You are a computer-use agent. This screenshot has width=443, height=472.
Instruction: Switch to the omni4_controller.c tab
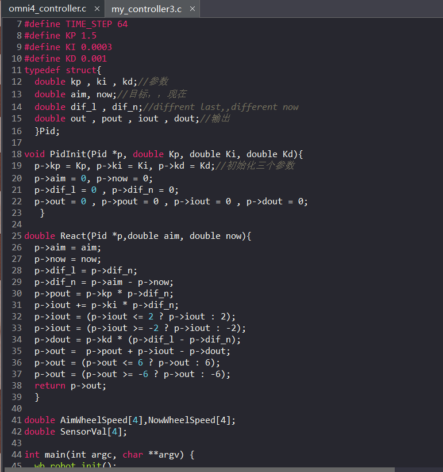(47, 9)
